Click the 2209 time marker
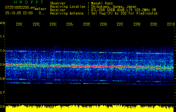 [154, 24]
